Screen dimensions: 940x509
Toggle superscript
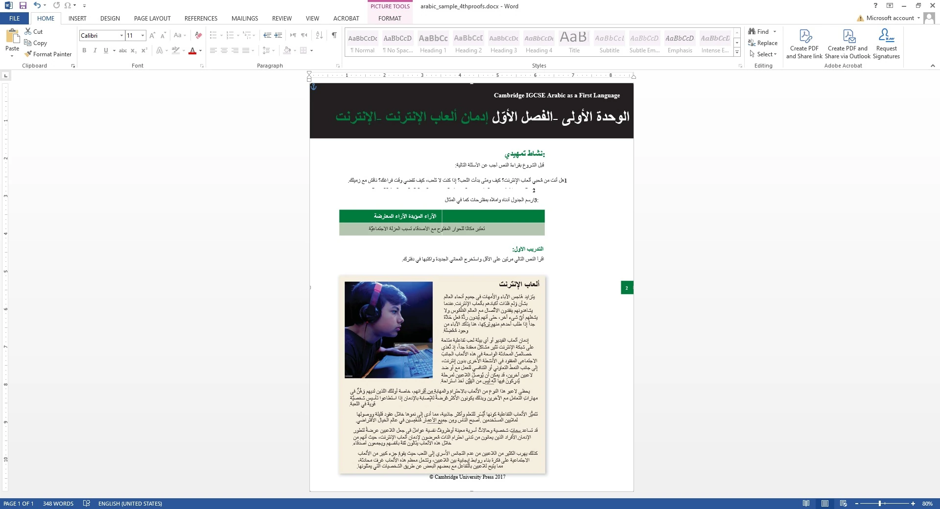pos(144,50)
